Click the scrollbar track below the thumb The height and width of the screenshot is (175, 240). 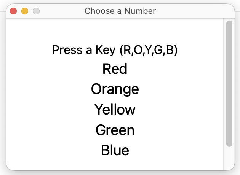(229, 158)
